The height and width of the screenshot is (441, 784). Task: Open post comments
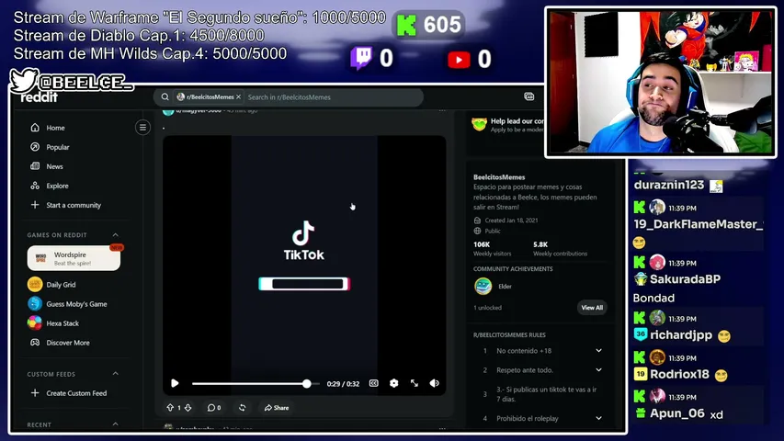coord(213,408)
